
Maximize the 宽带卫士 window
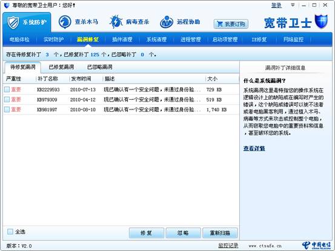(314, 5)
